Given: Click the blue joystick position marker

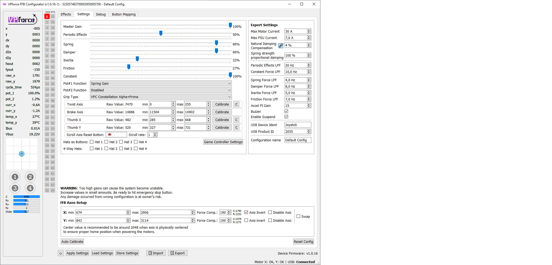Looking at the screenshot, I should pyautogui.click(x=22, y=154).
